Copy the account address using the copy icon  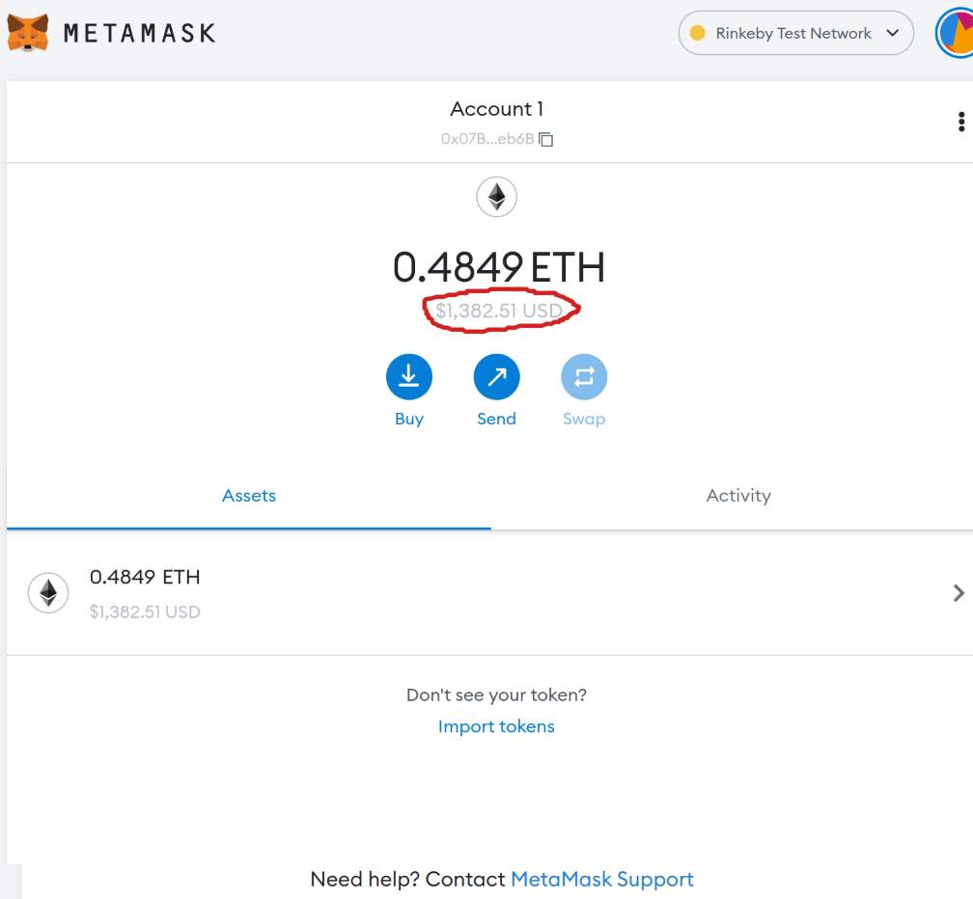point(545,139)
